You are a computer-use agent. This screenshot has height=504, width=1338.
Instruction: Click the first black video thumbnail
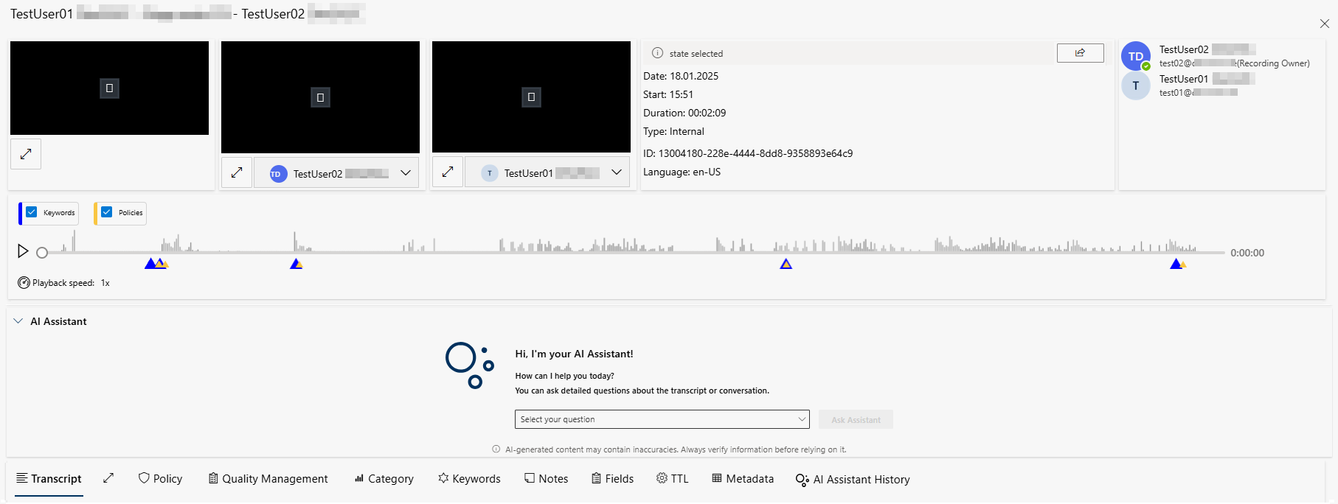pyautogui.click(x=109, y=88)
